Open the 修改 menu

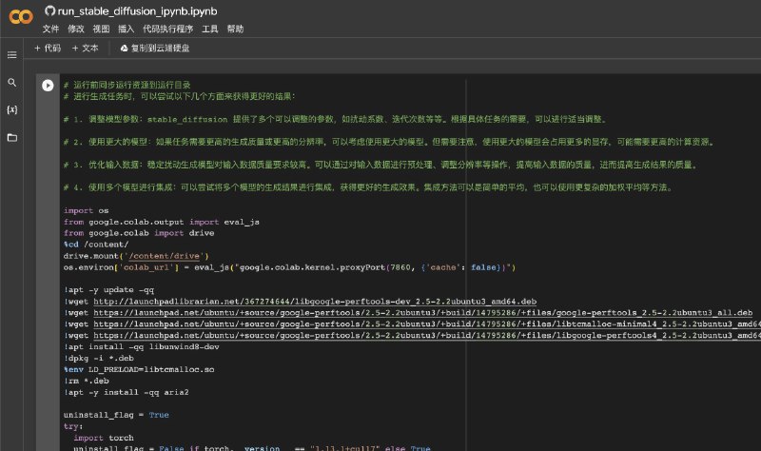pyautogui.click(x=76, y=29)
